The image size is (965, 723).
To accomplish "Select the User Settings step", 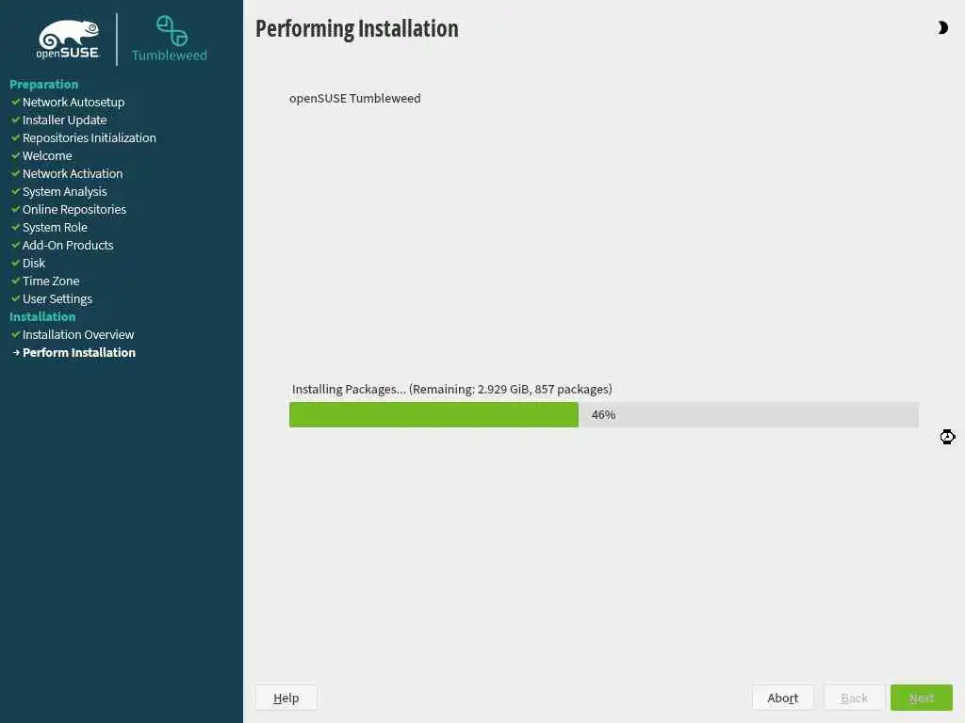I will [57, 299].
